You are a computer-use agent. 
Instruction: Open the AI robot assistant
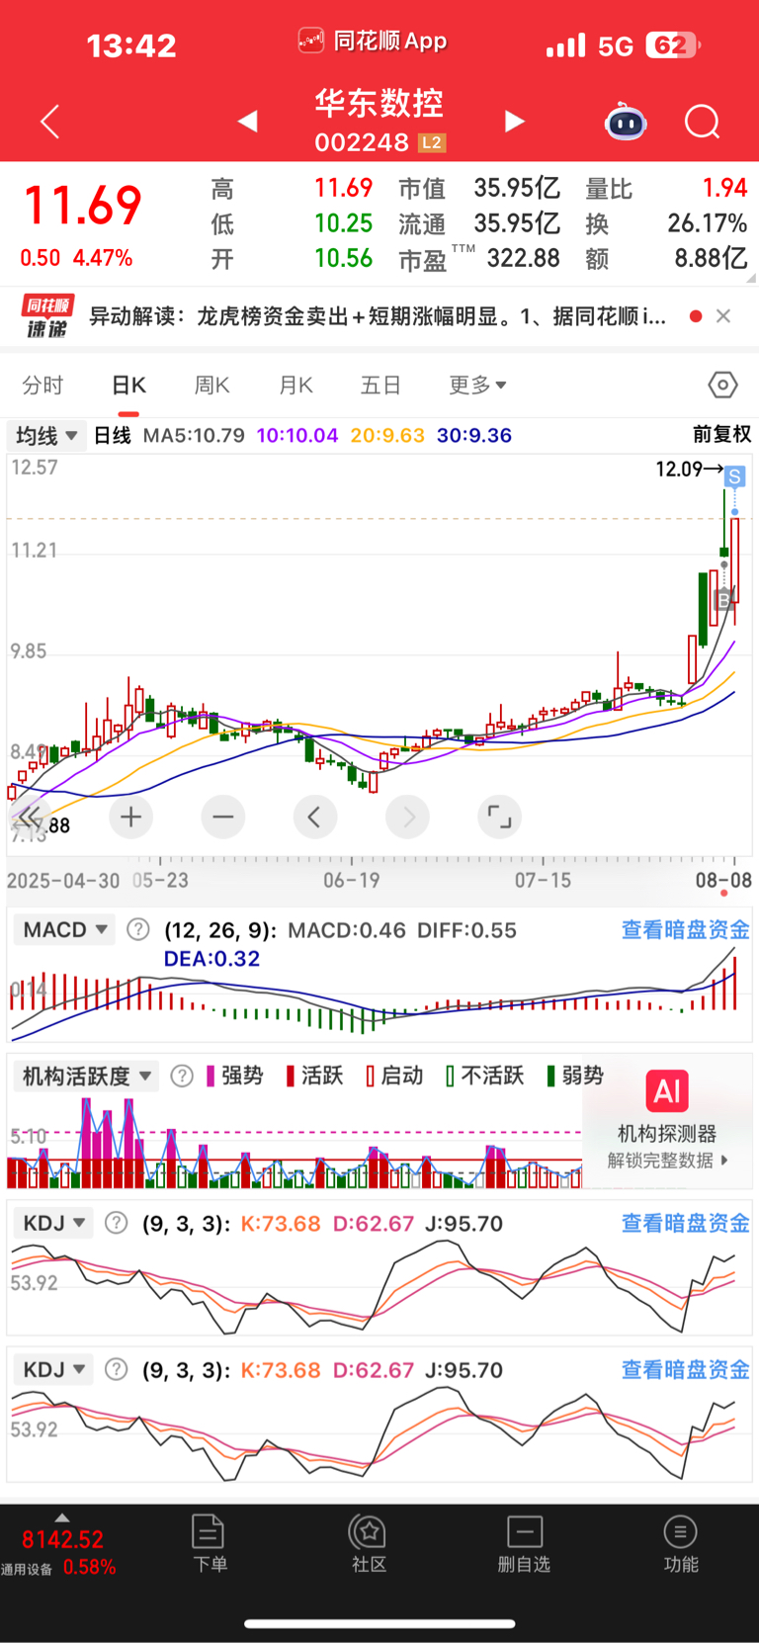pyautogui.click(x=626, y=122)
